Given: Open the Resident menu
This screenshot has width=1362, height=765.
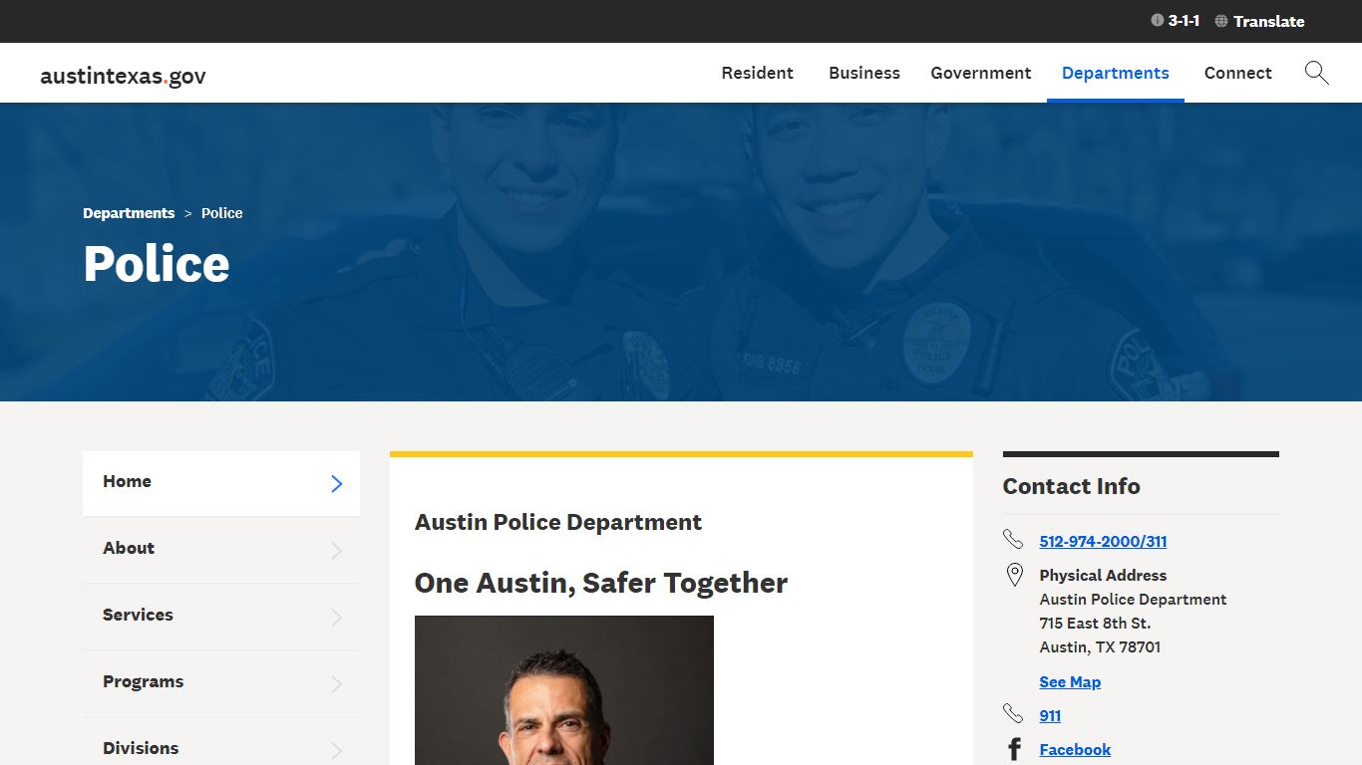Looking at the screenshot, I should coord(758,73).
